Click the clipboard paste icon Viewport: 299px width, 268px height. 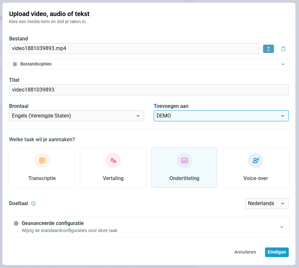pyautogui.click(x=283, y=49)
